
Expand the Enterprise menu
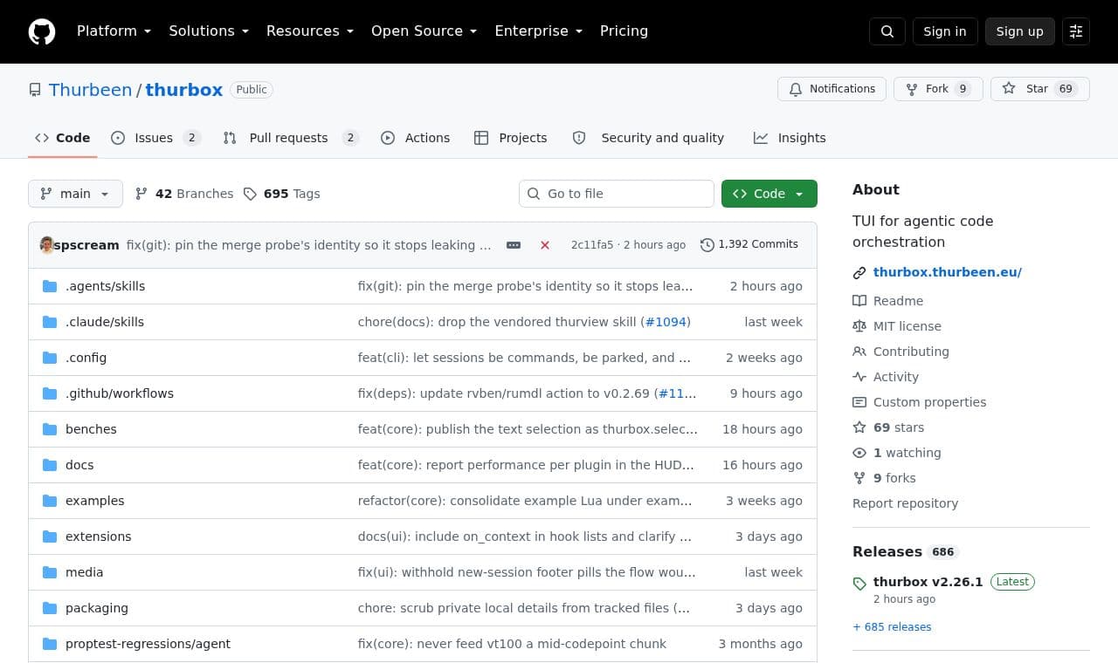coord(538,31)
